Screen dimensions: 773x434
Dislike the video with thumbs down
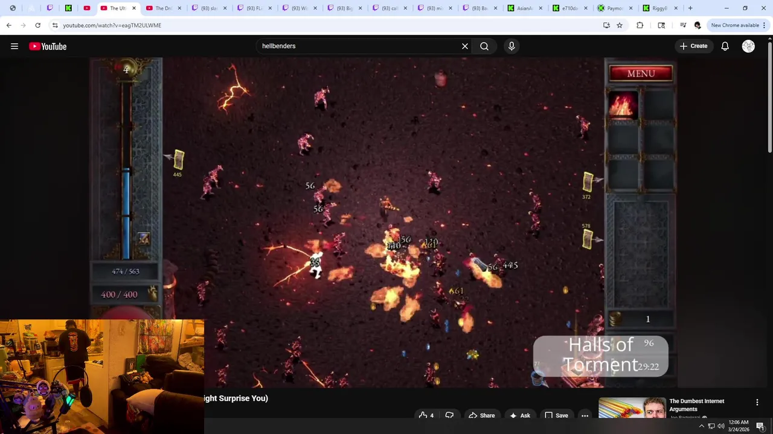tap(449, 415)
